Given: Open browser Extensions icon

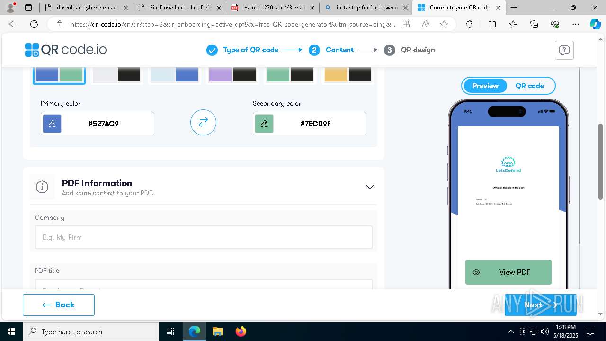Looking at the screenshot, I should point(469,24).
